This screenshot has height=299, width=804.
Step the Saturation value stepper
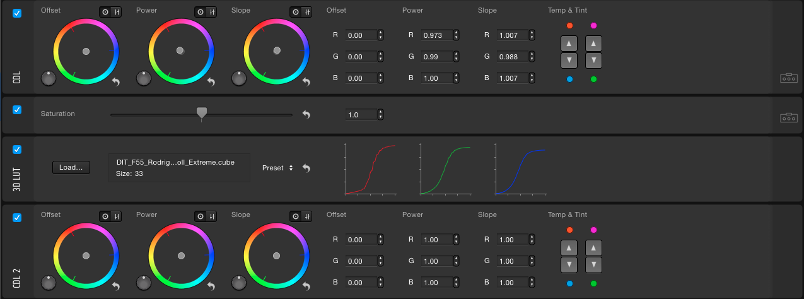point(380,115)
